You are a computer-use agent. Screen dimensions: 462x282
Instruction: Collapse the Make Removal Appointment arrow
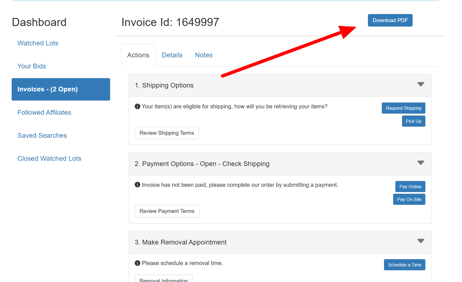(421, 241)
